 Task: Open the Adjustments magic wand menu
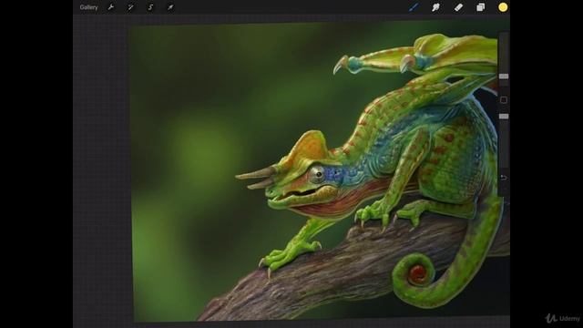point(130,7)
